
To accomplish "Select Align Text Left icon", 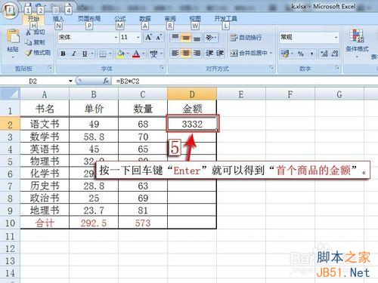I will click(175, 53).
